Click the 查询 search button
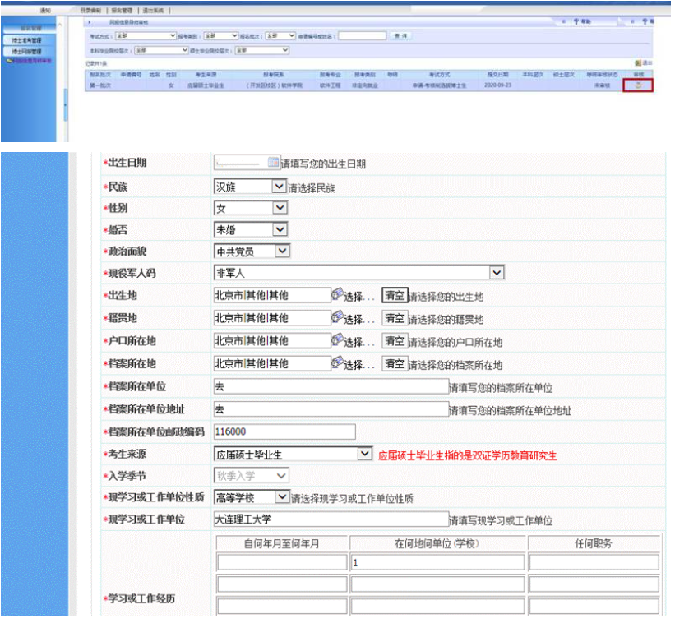The image size is (675, 623). (400, 36)
